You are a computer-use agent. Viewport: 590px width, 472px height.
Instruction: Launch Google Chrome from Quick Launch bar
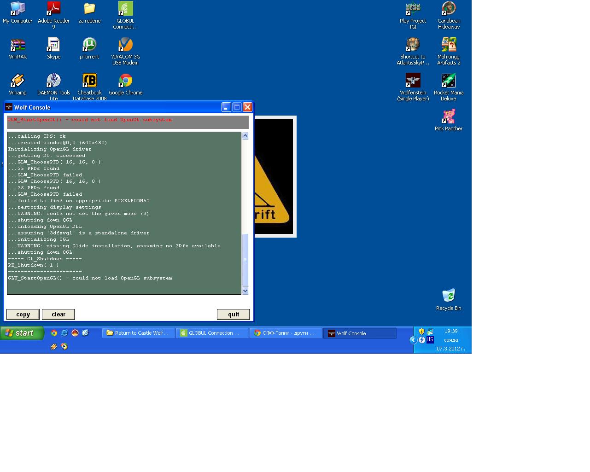coord(54,333)
